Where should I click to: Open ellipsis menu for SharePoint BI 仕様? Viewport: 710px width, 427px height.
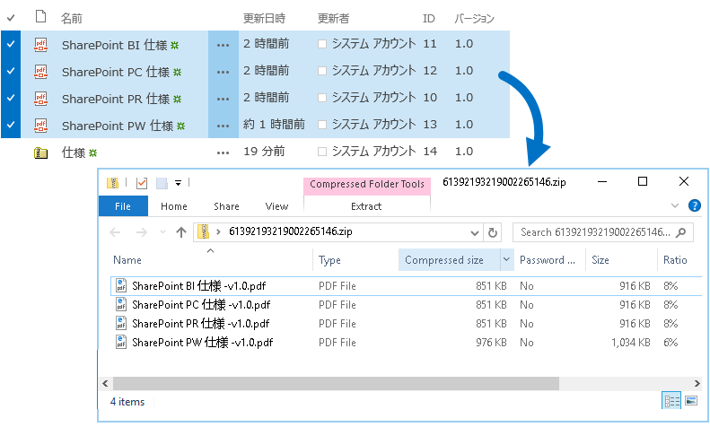[223, 45]
